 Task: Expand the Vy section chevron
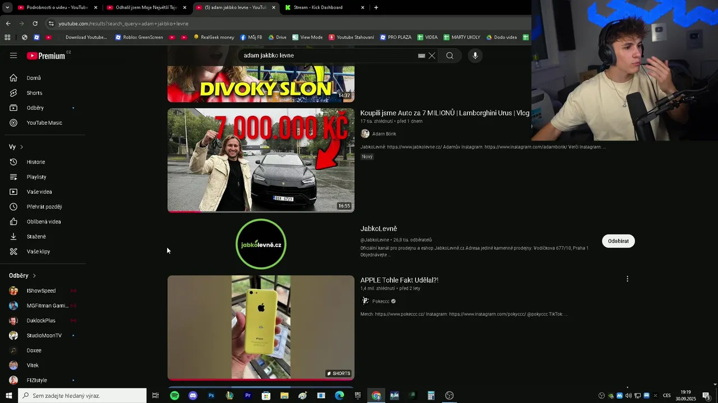[21, 147]
